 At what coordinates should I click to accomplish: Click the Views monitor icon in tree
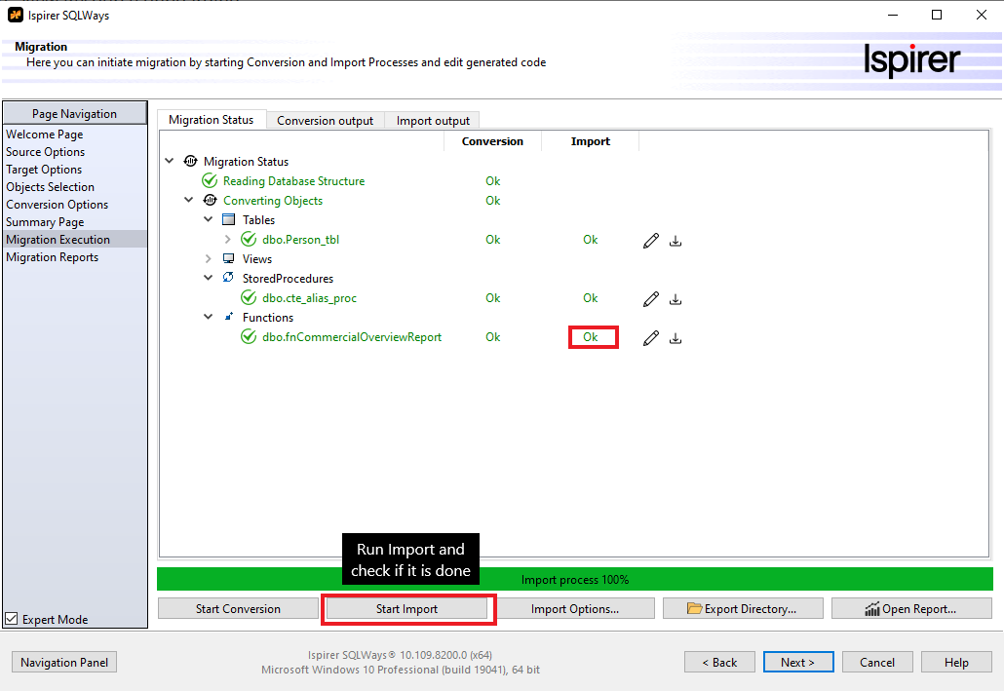tap(228, 259)
